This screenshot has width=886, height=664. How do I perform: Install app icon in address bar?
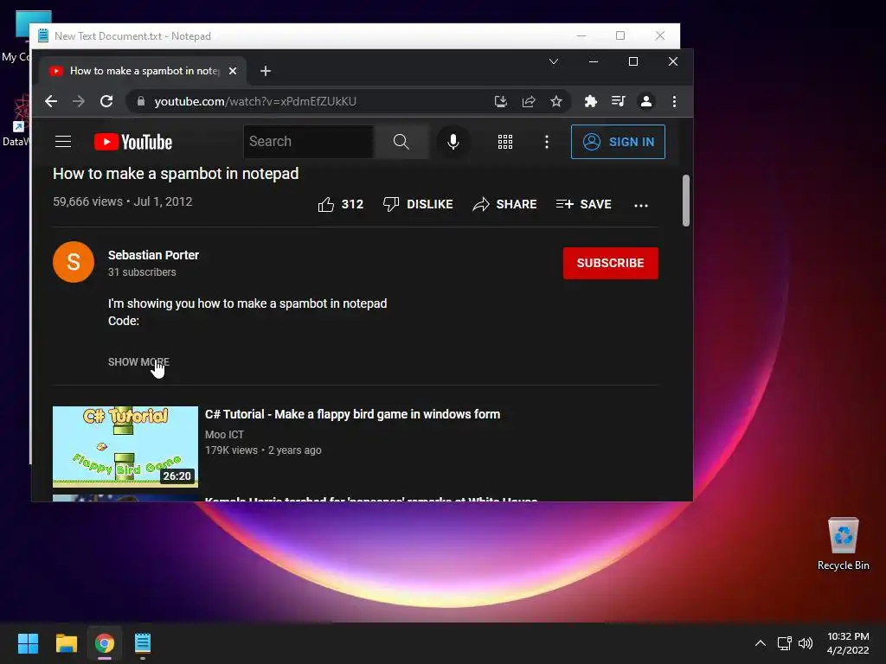click(501, 101)
